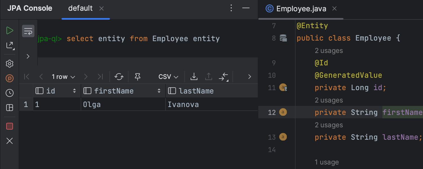Sort by the firstName column header
This screenshot has height=169, width=423.
point(123,91)
